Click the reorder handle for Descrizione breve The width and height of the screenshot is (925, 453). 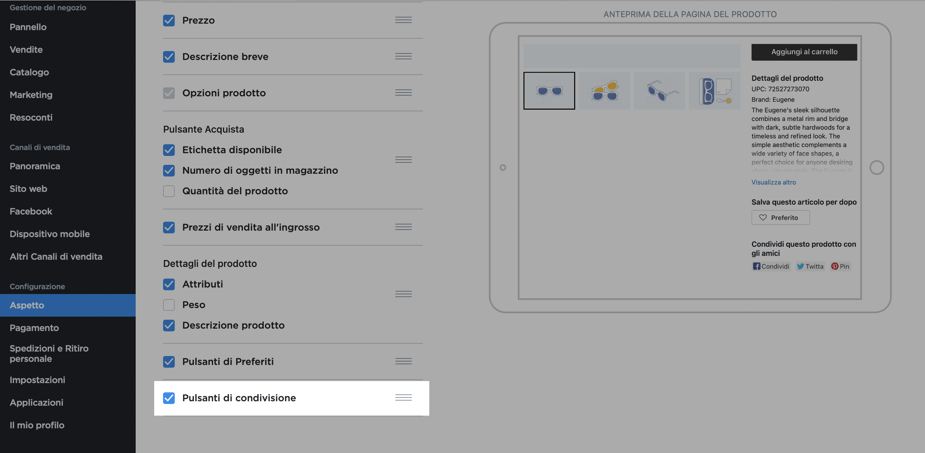(x=403, y=57)
